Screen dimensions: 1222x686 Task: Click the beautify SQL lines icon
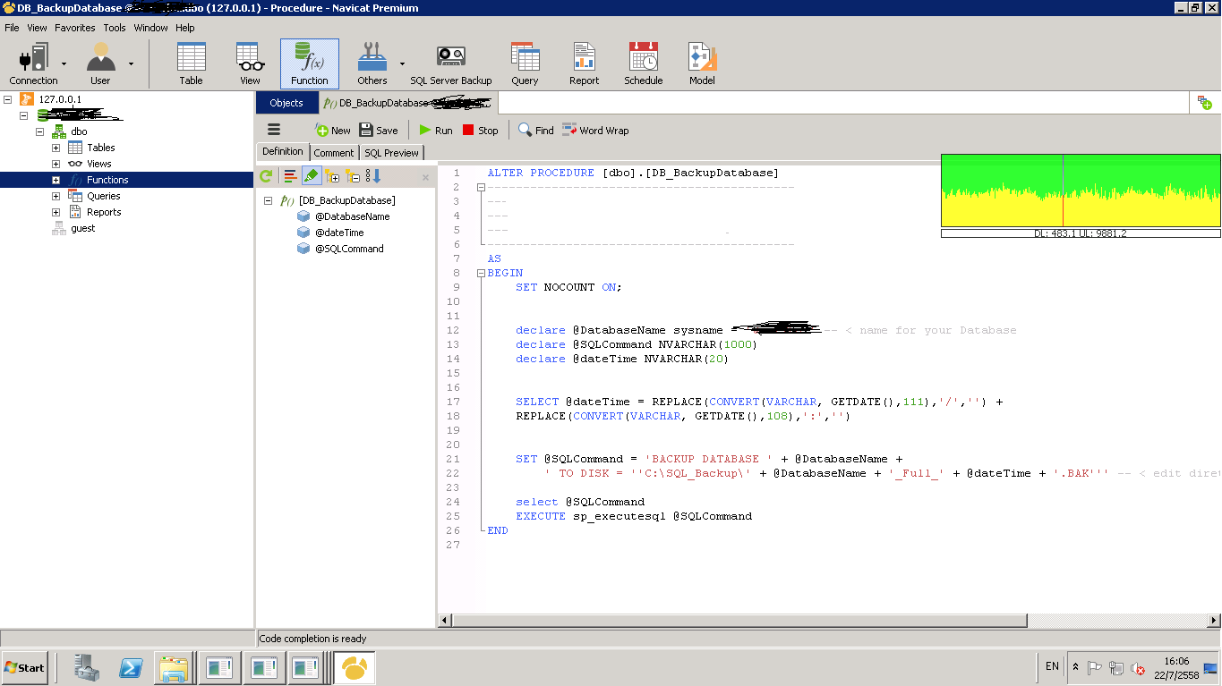290,176
